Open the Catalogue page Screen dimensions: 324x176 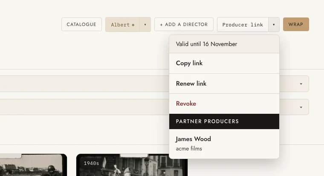click(81, 24)
